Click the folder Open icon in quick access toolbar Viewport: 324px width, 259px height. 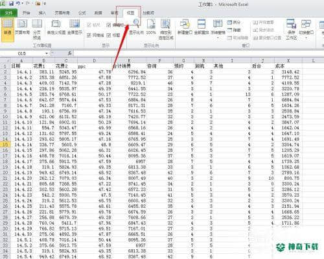[x=38, y=3]
